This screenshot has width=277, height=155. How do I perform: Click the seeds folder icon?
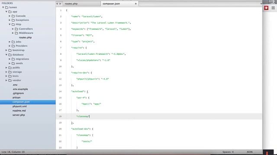[13, 63]
